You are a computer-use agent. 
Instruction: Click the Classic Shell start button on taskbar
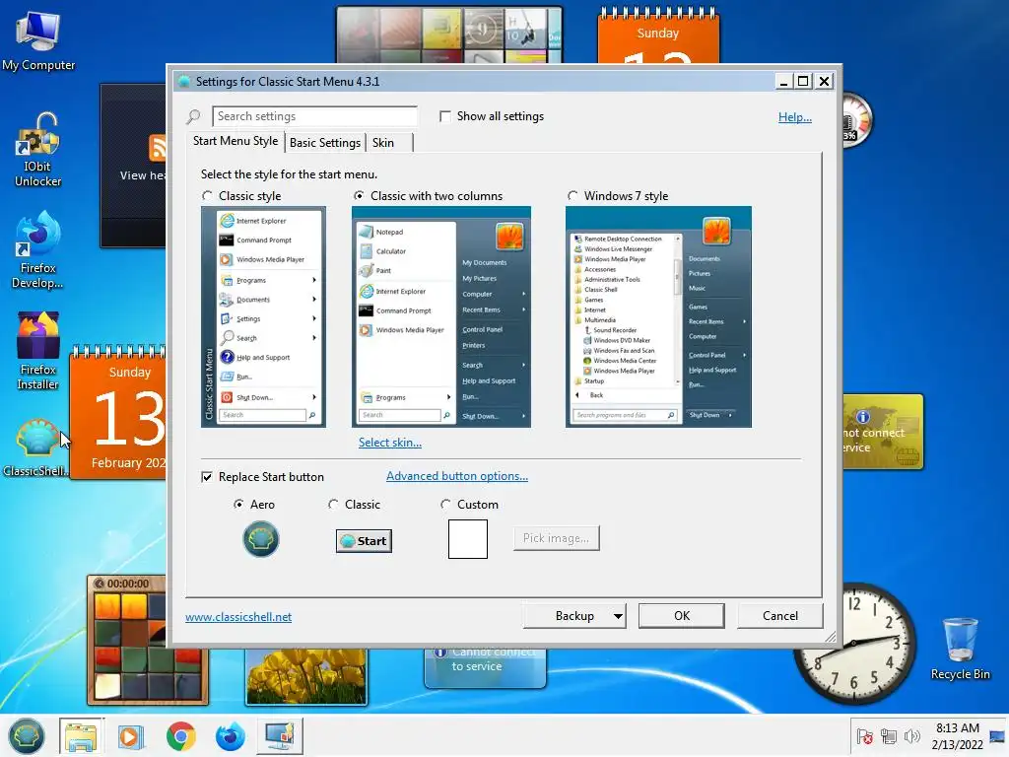coord(27,735)
